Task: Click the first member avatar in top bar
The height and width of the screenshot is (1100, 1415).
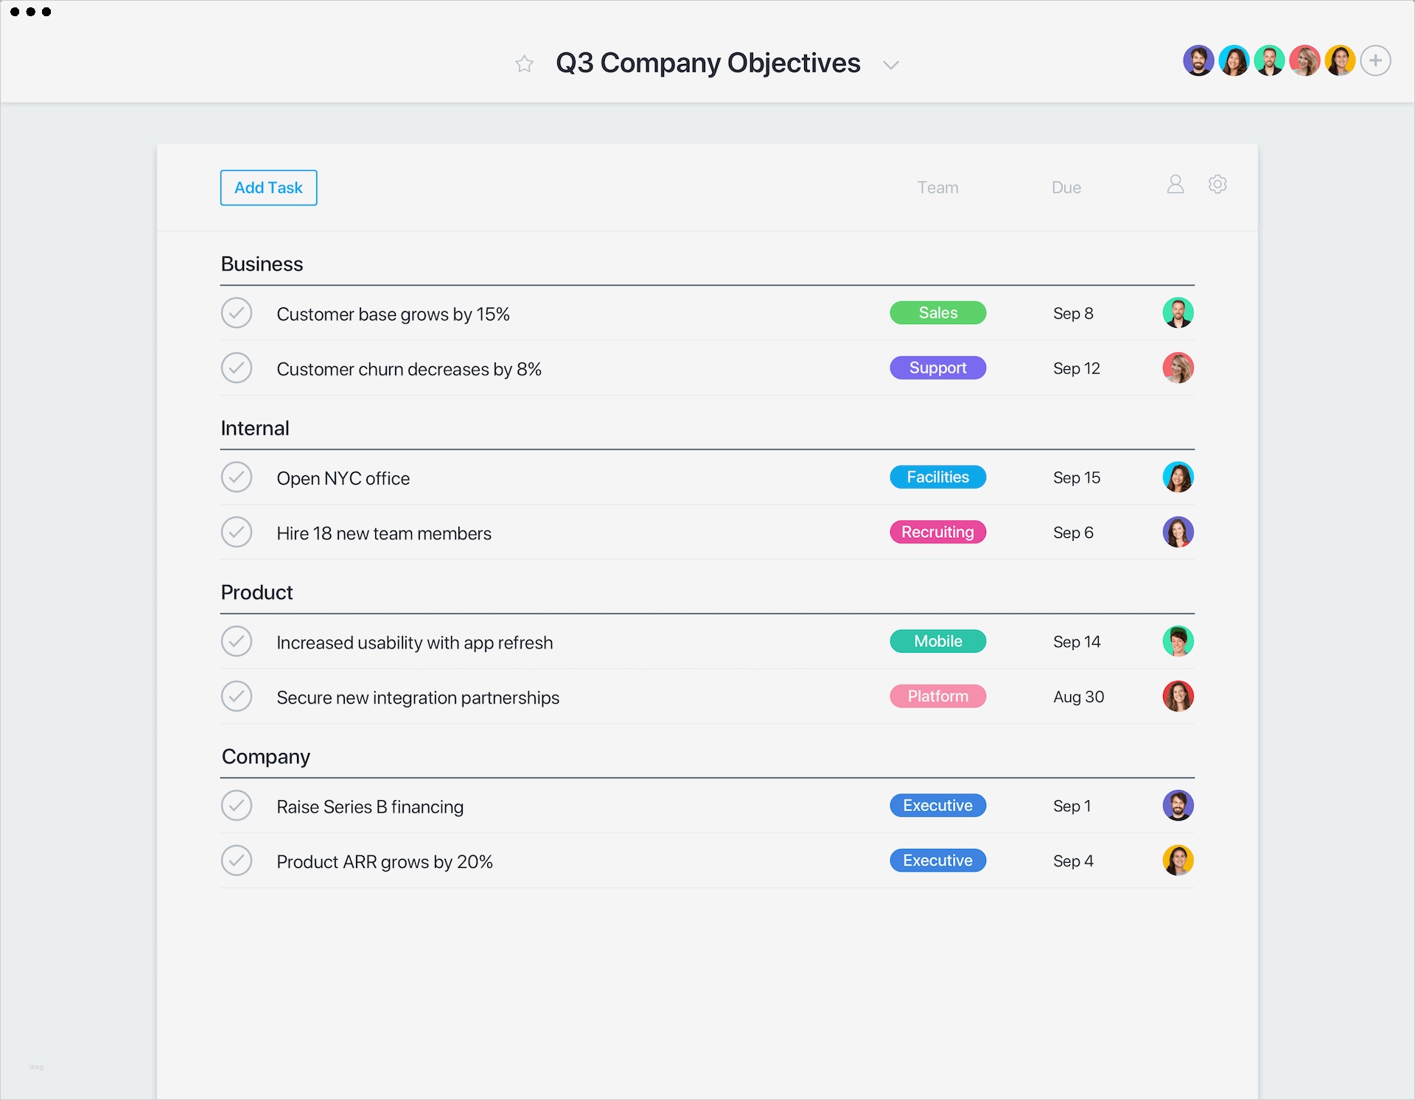Action: point(1198,60)
